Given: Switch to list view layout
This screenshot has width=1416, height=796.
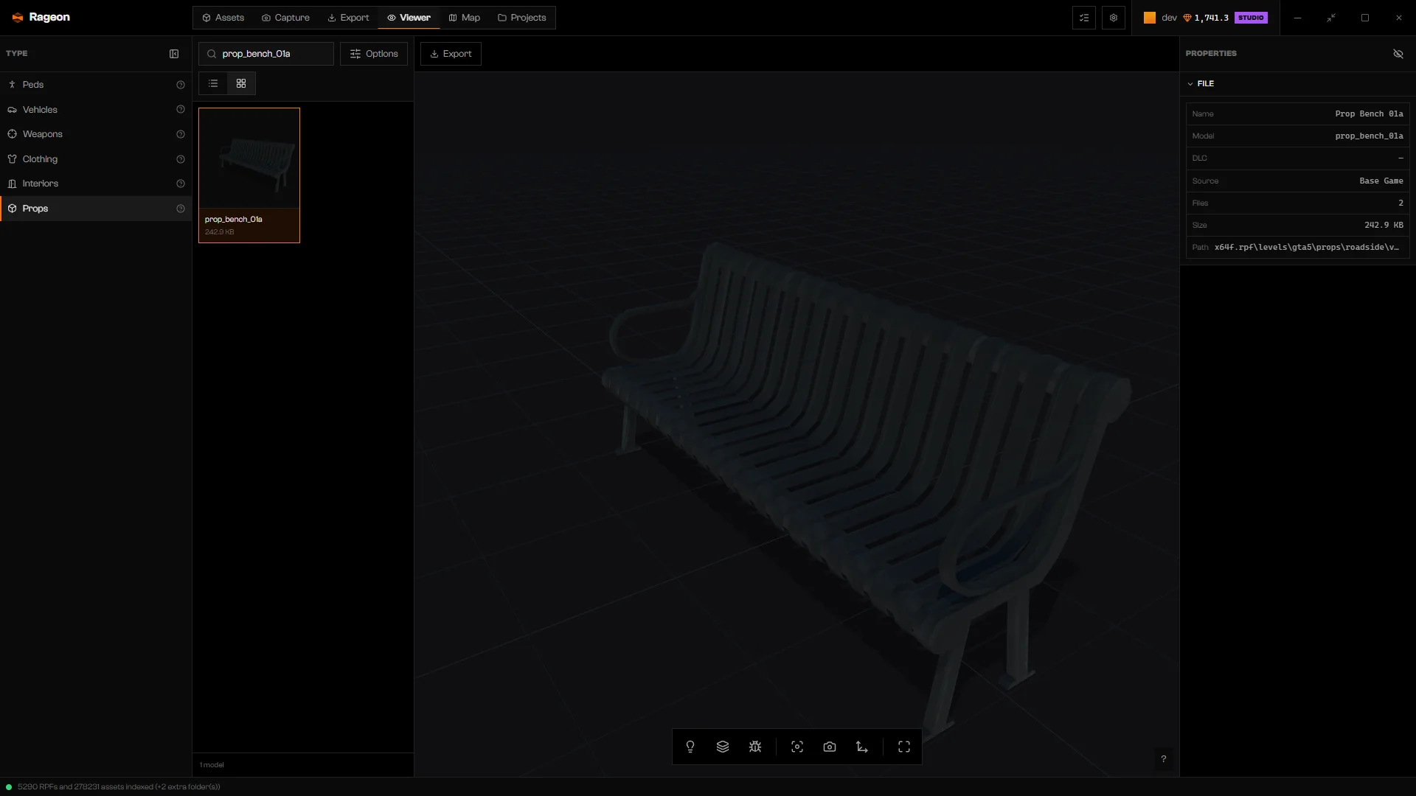Looking at the screenshot, I should 213,83.
